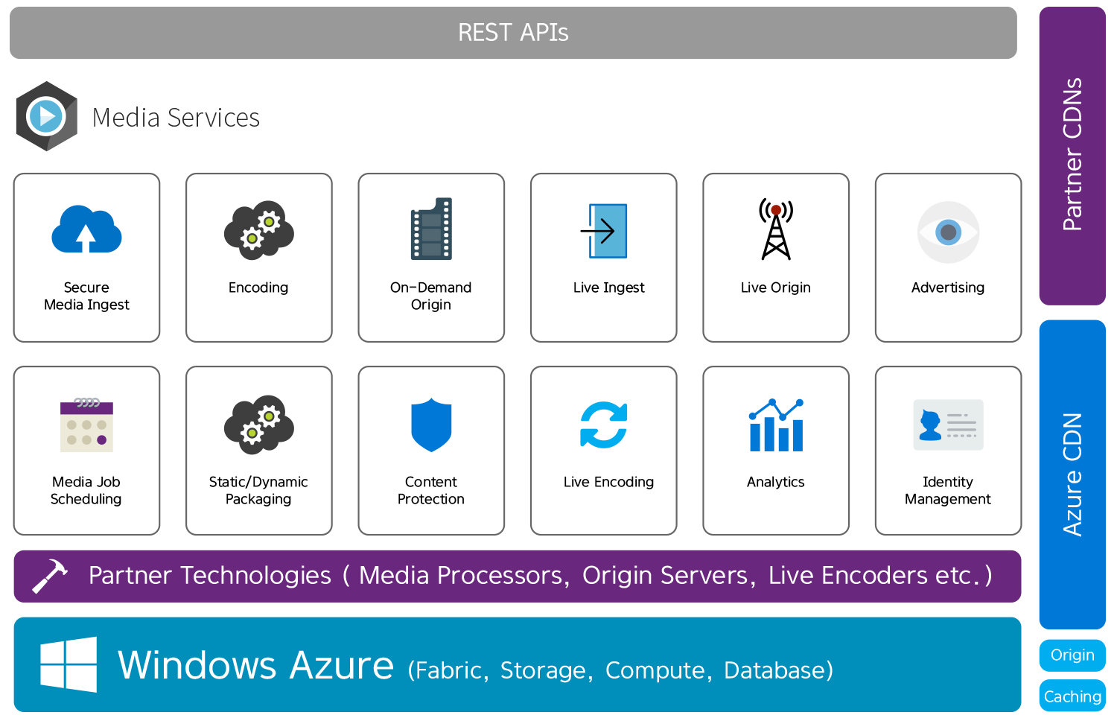Click the Media Services play logo
1117x718 pixels.
(x=46, y=116)
